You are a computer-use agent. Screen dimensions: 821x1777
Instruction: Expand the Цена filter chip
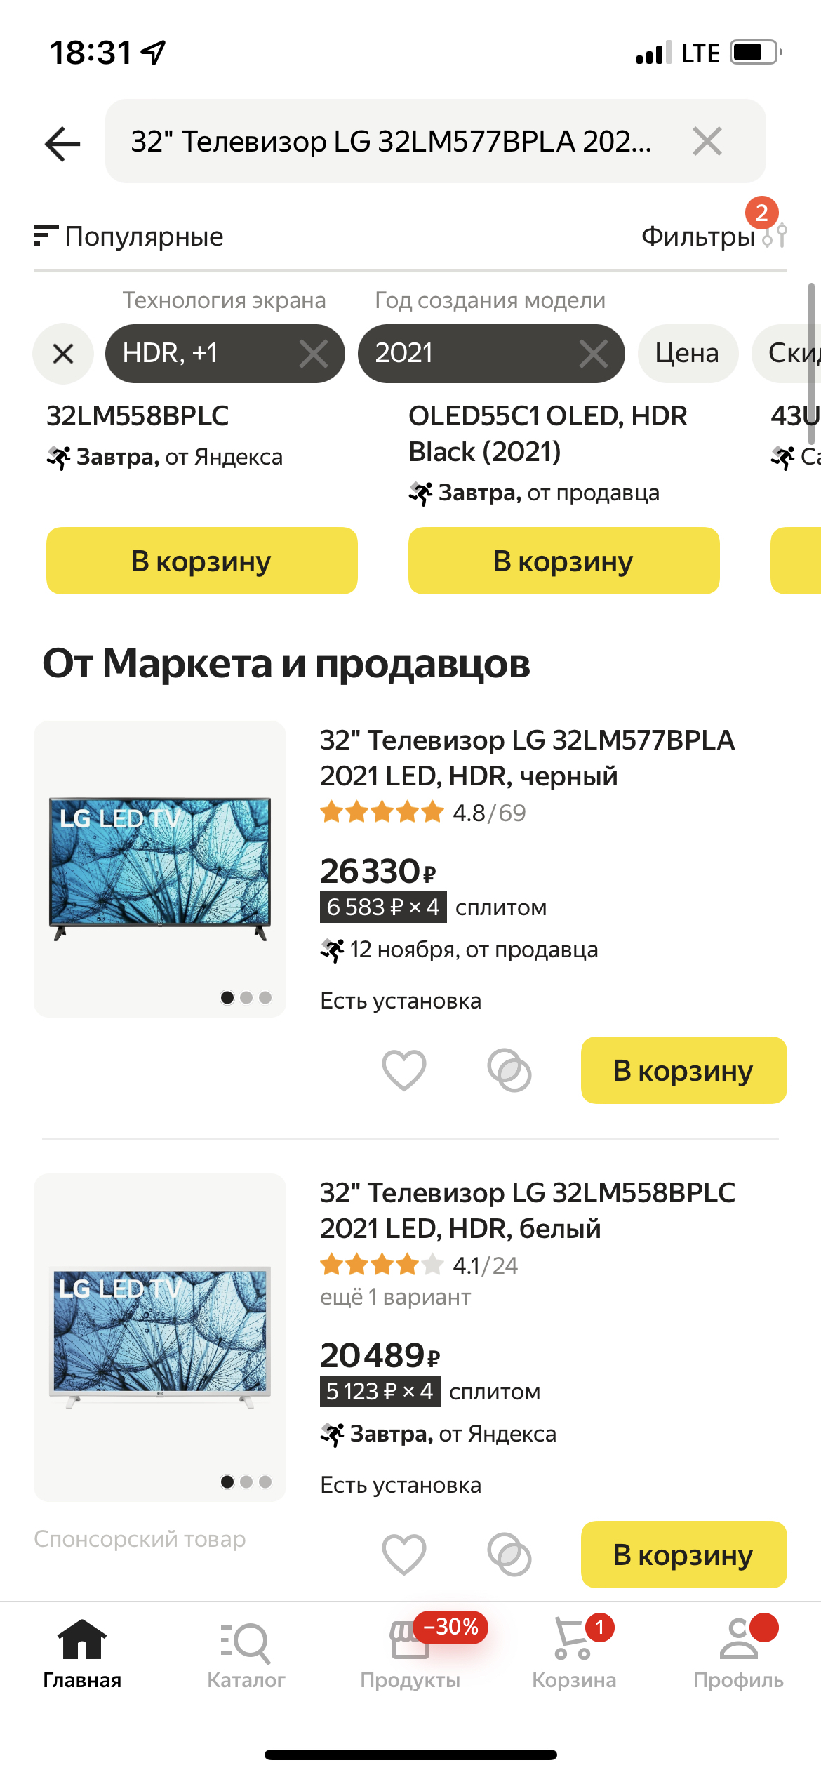pos(687,353)
